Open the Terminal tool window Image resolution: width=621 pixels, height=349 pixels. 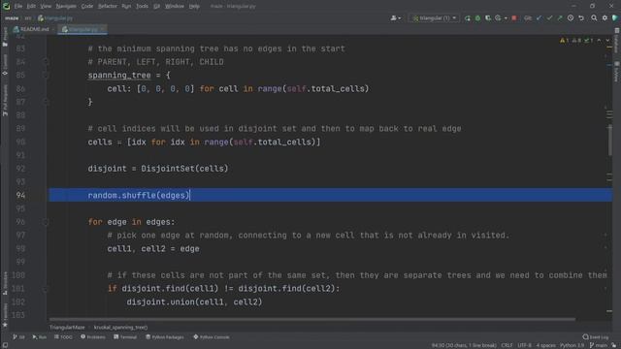tap(125, 337)
